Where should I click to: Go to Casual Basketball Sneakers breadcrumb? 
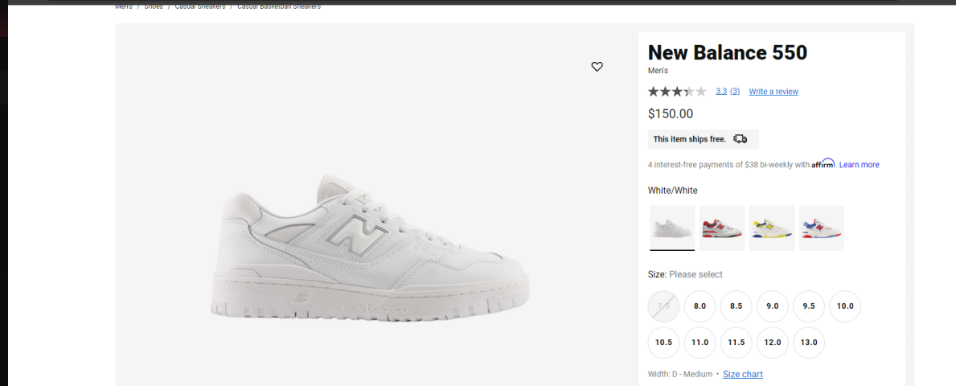[x=279, y=6]
